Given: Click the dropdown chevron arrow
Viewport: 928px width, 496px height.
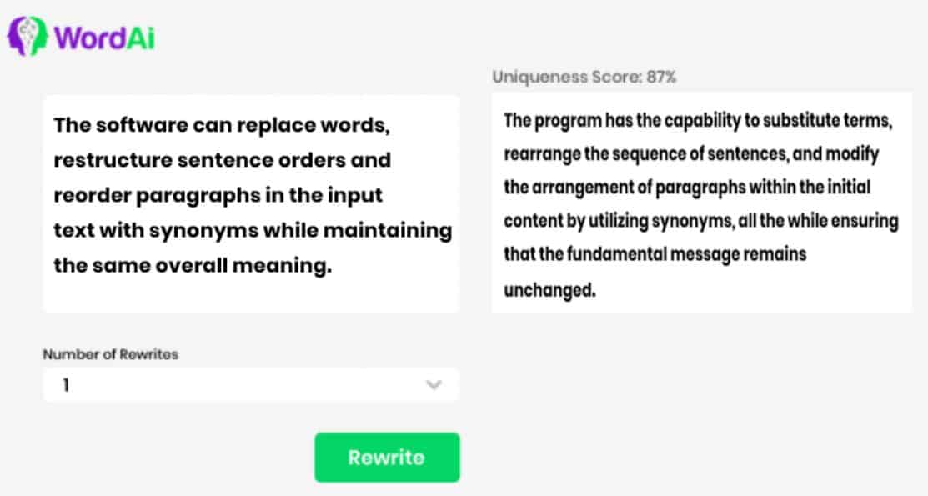Looking at the screenshot, I should coord(434,385).
